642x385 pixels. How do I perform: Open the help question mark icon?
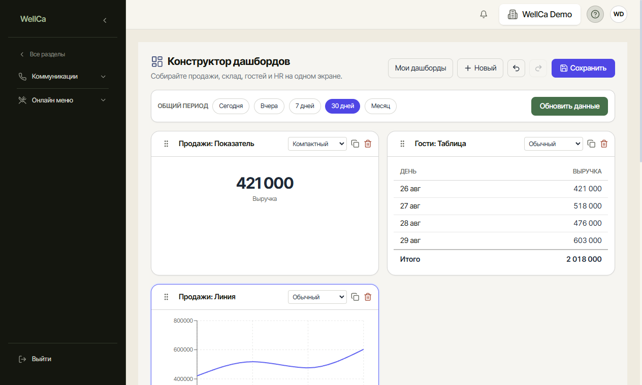tap(595, 14)
